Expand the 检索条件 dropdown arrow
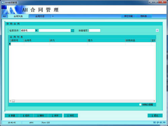Screen dimensions: 168x126 click(36, 31)
